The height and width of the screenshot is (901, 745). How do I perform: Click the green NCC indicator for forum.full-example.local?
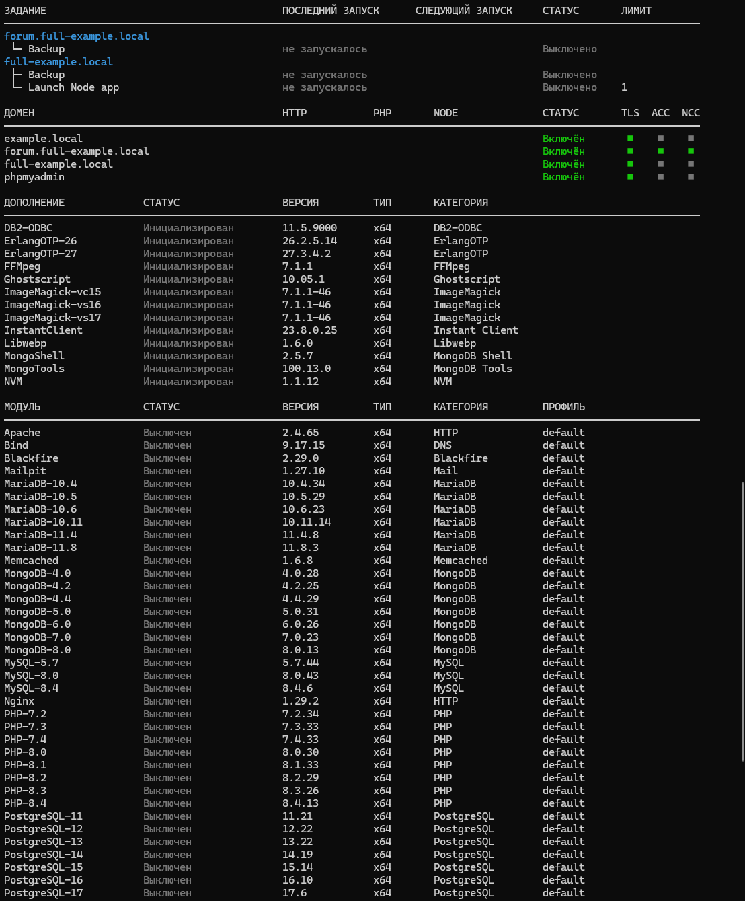(691, 151)
